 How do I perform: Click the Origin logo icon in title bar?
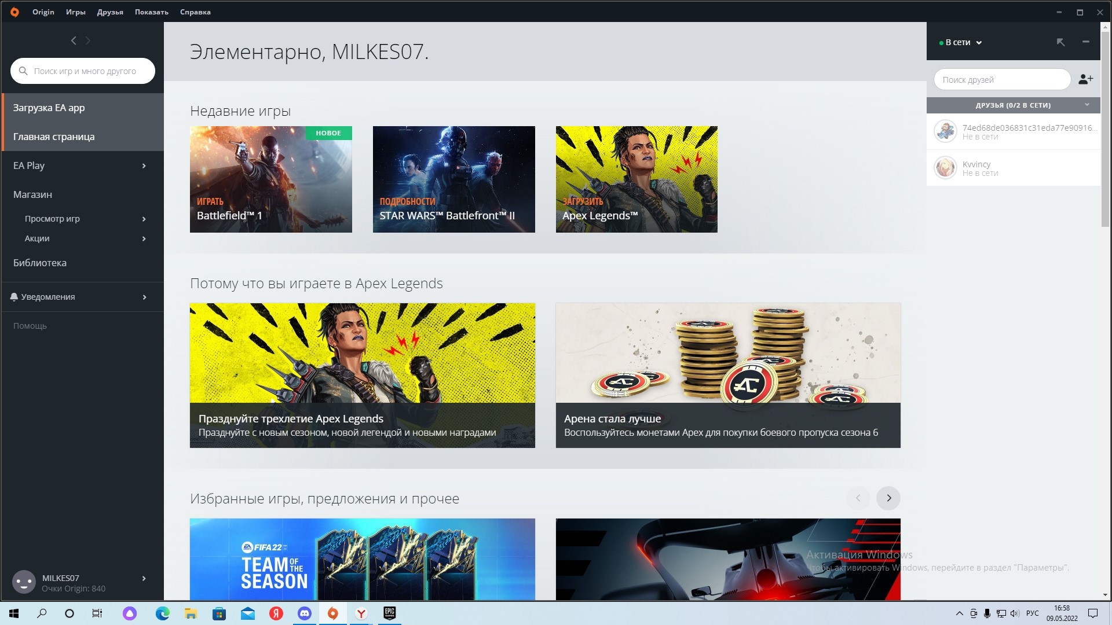14,12
